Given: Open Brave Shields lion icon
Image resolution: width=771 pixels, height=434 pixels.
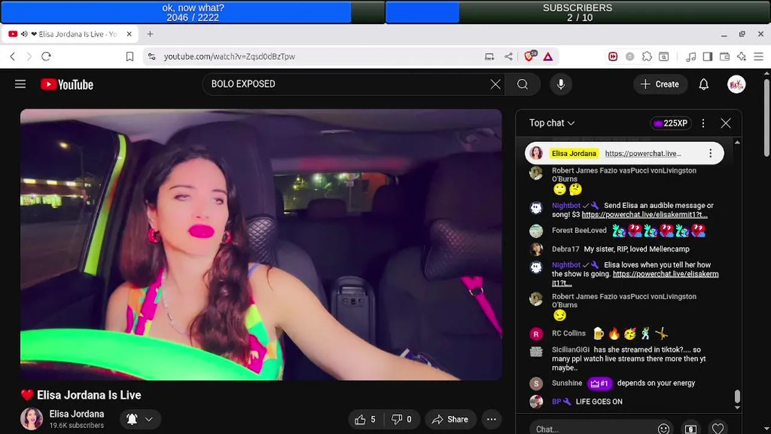Looking at the screenshot, I should (529, 56).
